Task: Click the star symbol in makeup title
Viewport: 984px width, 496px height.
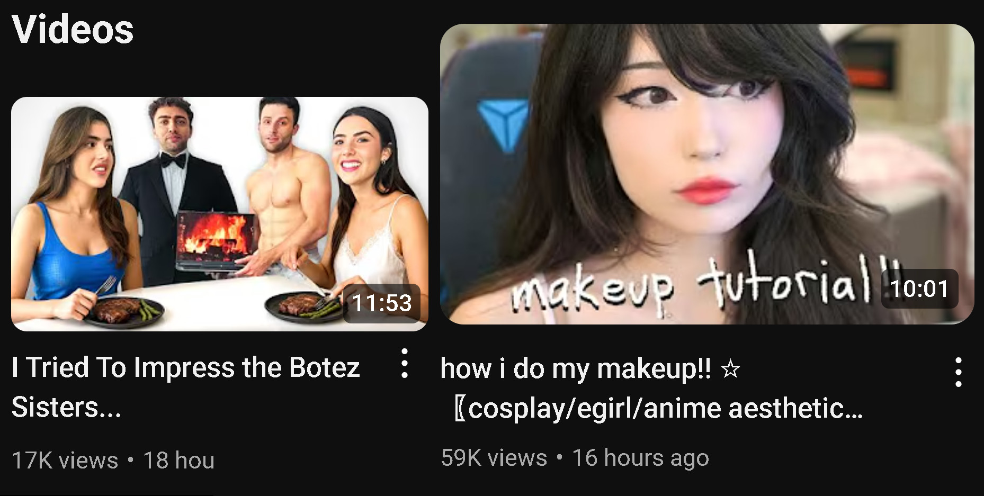Action: pyautogui.click(x=731, y=368)
